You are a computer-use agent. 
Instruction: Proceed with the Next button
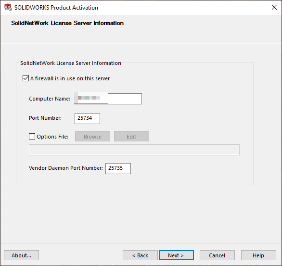click(x=176, y=255)
